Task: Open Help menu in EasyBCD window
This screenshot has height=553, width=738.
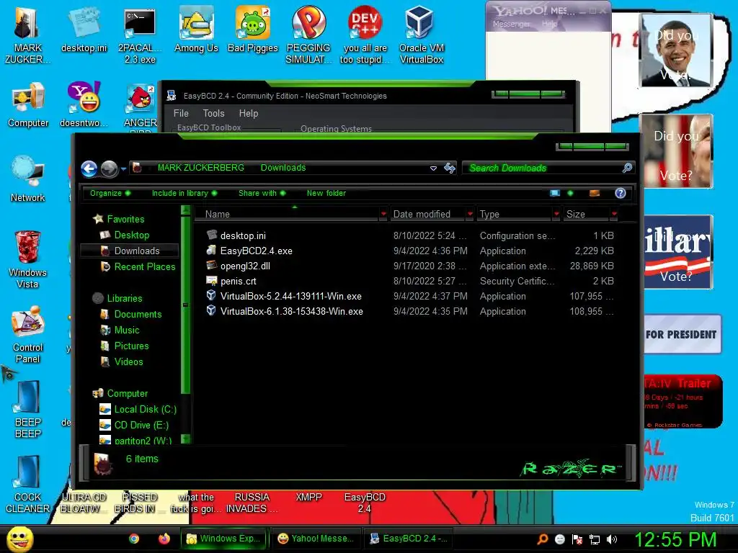Action: tap(249, 113)
